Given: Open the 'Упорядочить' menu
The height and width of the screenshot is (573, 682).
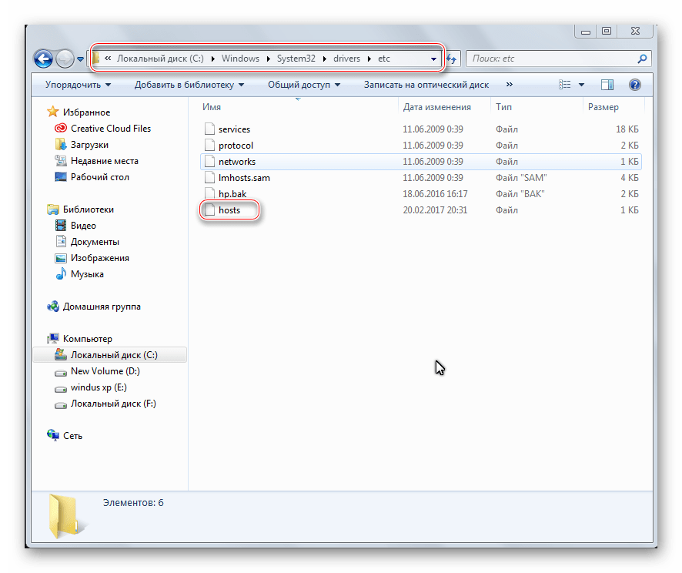Looking at the screenshot, I should tap(78, 85).
